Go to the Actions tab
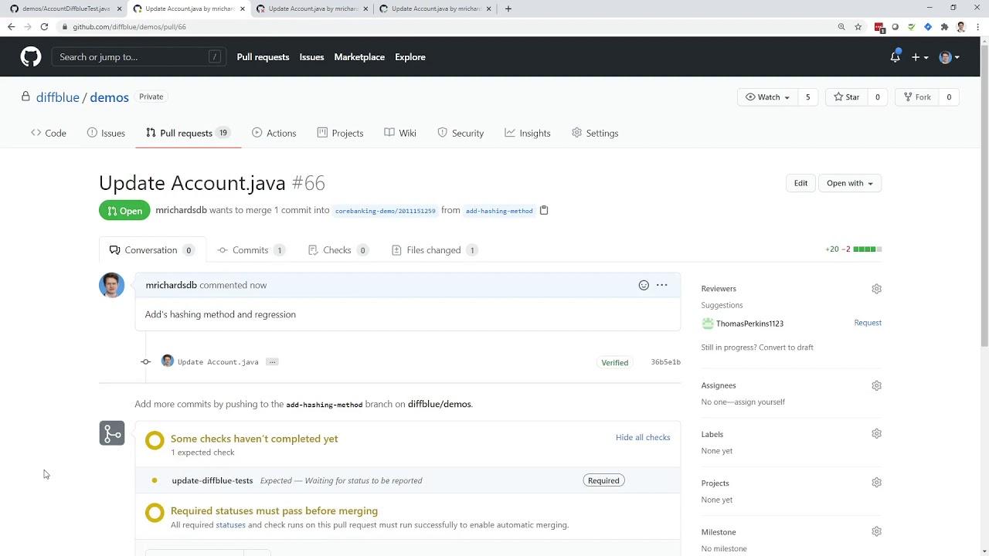The width and height of the screenshot is (989, 556). (x=274, y=133)
